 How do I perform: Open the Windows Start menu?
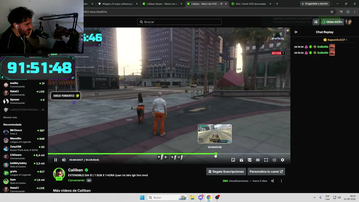tap(142, 198)
